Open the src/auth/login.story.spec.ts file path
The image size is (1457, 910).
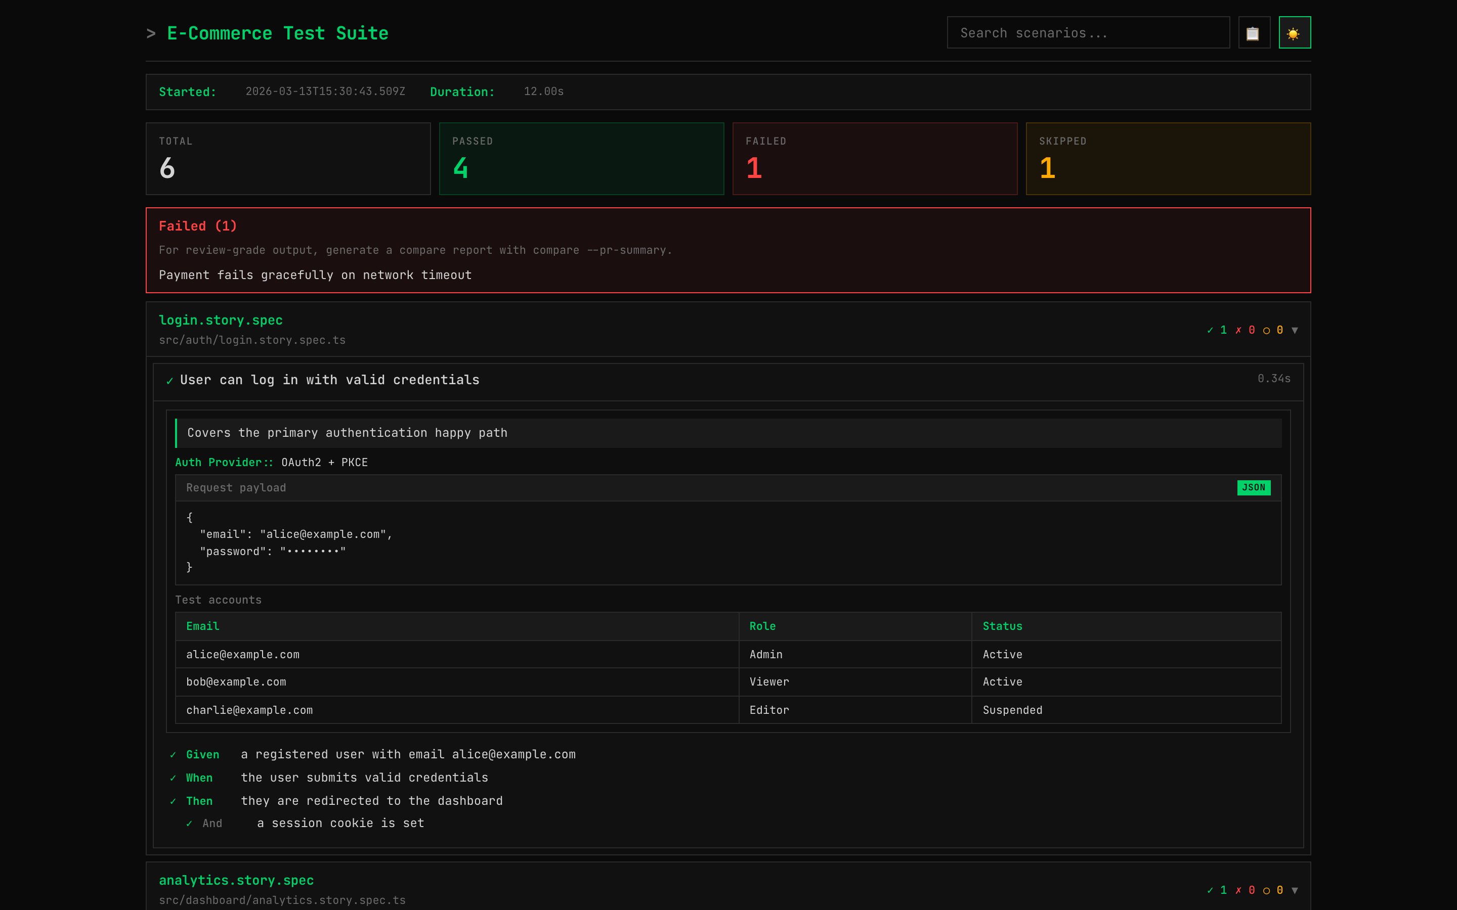[x=252, y=339]
